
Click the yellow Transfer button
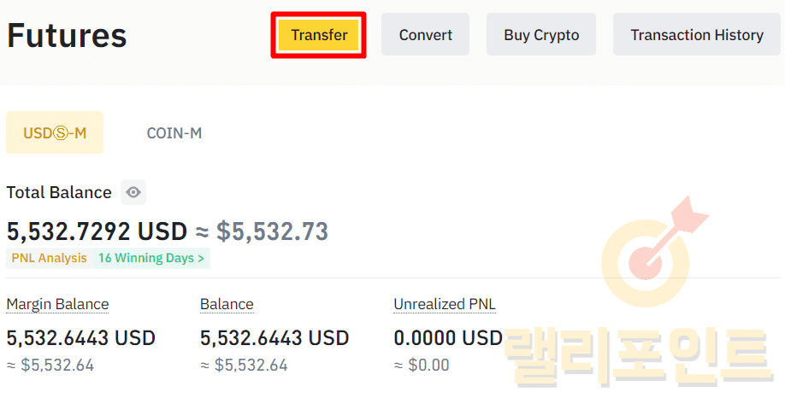pos(319,35)
